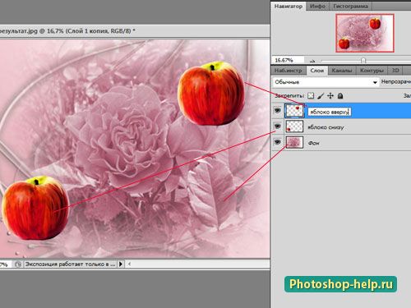
Task: Open the 3D panel tab
Action: coord(395,71)
